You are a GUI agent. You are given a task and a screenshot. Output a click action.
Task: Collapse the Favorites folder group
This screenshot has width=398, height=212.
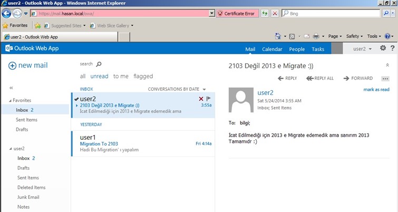[x=10, y=101]
